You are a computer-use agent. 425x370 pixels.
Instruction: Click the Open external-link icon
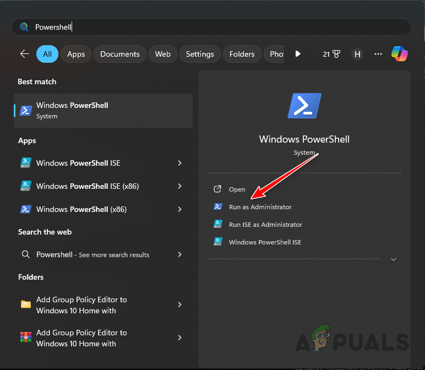click(x=217, y=189)
